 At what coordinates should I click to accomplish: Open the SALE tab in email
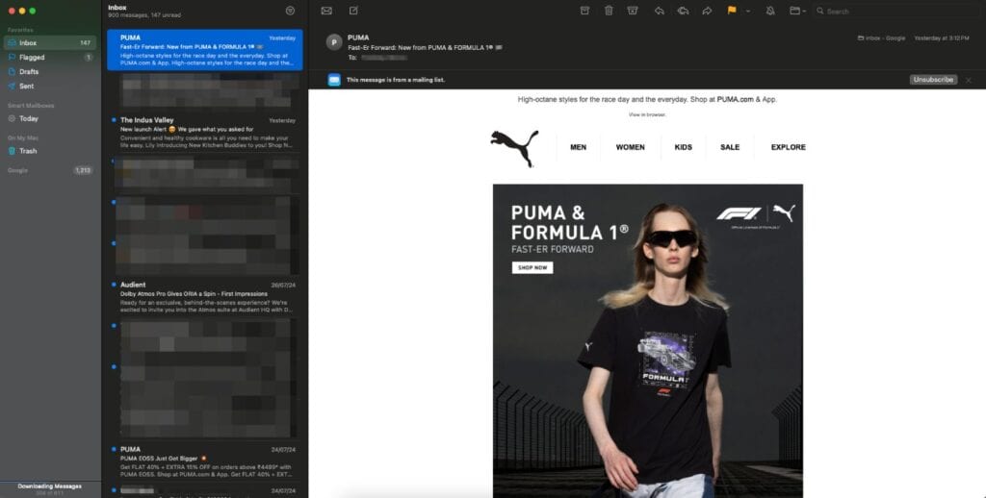[x=730, y=147]
